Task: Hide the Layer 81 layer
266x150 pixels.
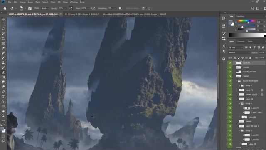Action: pos(230,63)
